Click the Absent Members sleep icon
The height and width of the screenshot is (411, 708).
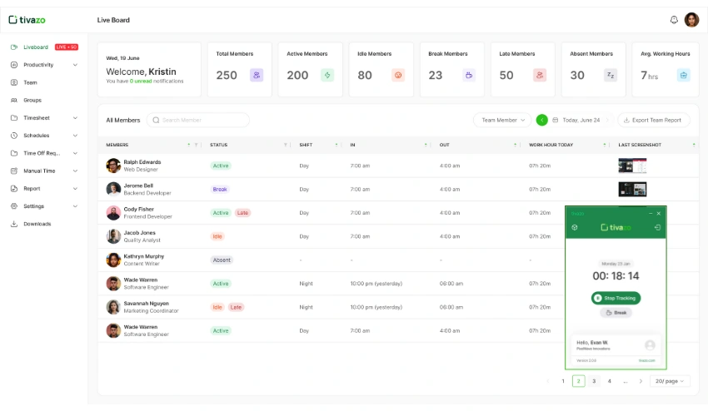pos(611,75)
